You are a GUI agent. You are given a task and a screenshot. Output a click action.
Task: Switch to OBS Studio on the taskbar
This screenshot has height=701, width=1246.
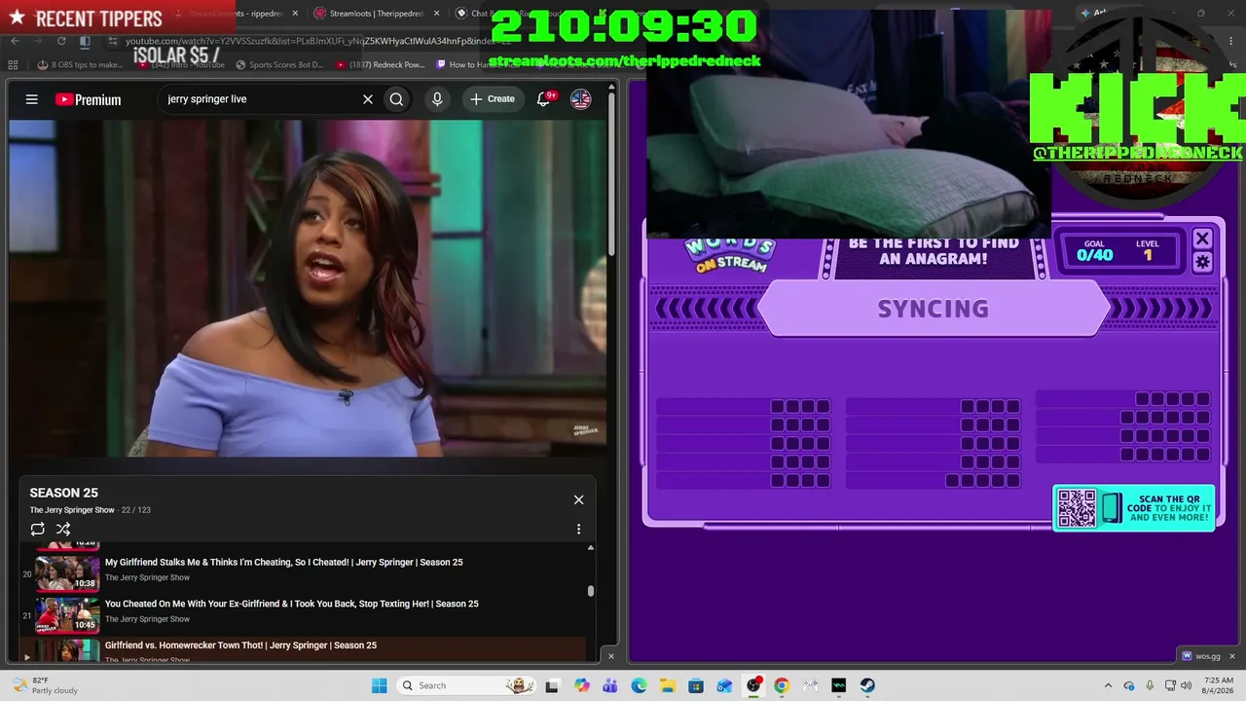click(753, 685)
